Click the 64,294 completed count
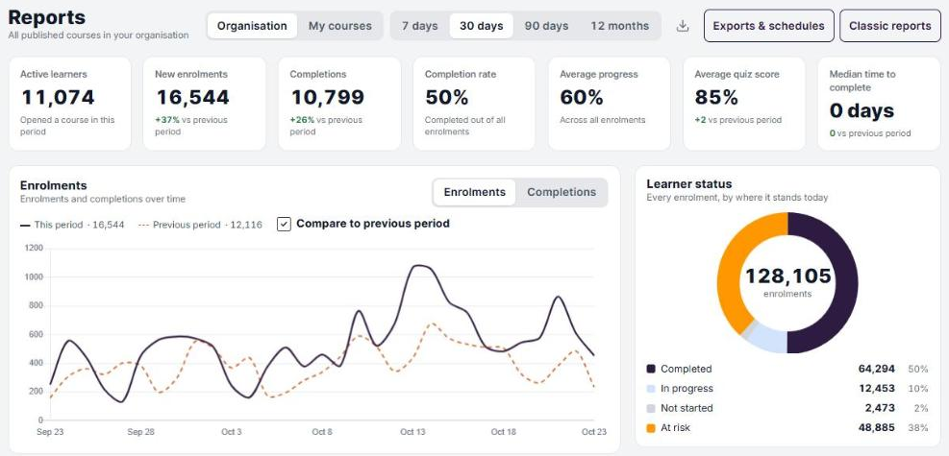Screen dimensions: 949x456 point(876,369)
